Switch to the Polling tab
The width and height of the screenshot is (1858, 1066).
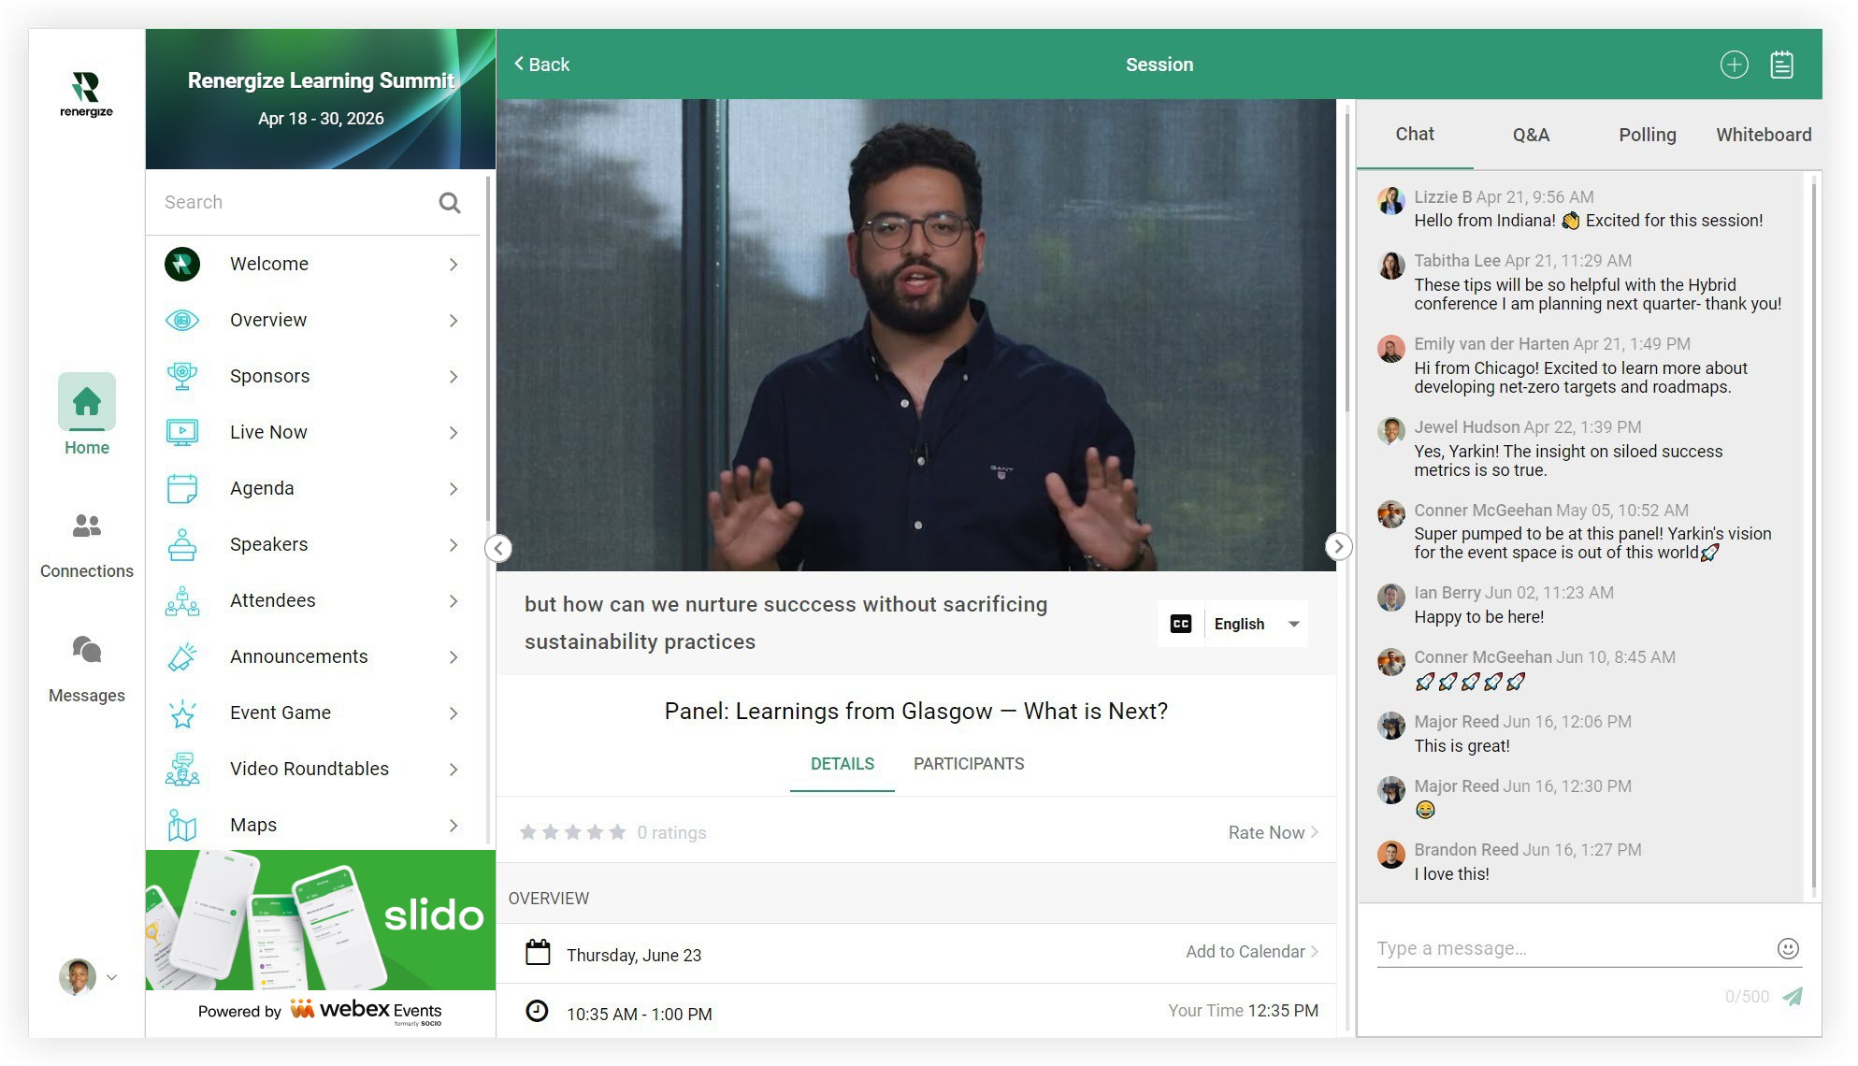(1647, 135)
